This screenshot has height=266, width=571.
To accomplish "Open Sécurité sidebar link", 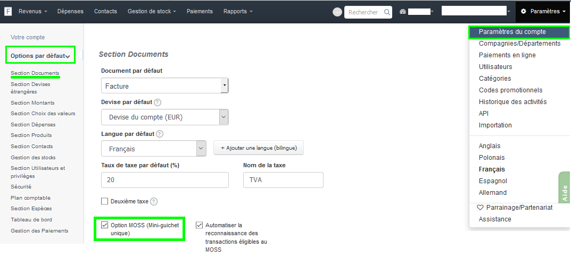I will (21, 187).
